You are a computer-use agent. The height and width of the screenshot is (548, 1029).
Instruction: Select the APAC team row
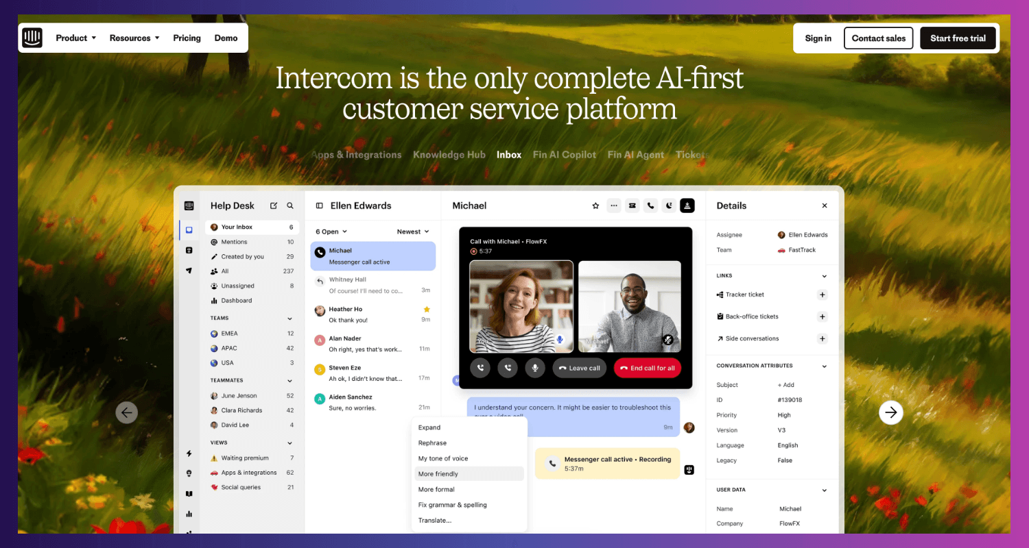[252, 348]
